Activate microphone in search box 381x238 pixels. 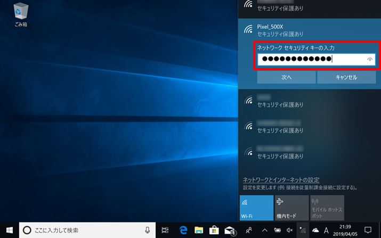147,230
